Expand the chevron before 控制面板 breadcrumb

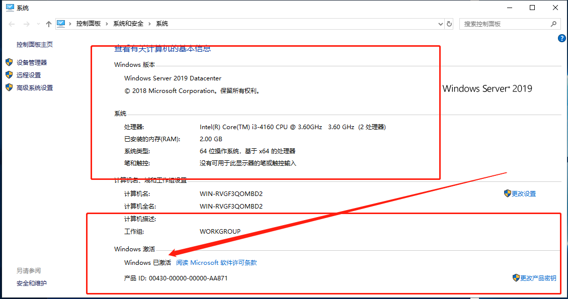tap(70, 24)
